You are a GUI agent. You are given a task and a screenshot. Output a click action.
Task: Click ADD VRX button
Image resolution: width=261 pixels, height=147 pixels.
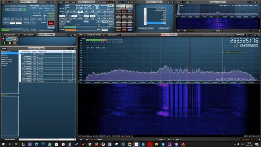[51, 13]
